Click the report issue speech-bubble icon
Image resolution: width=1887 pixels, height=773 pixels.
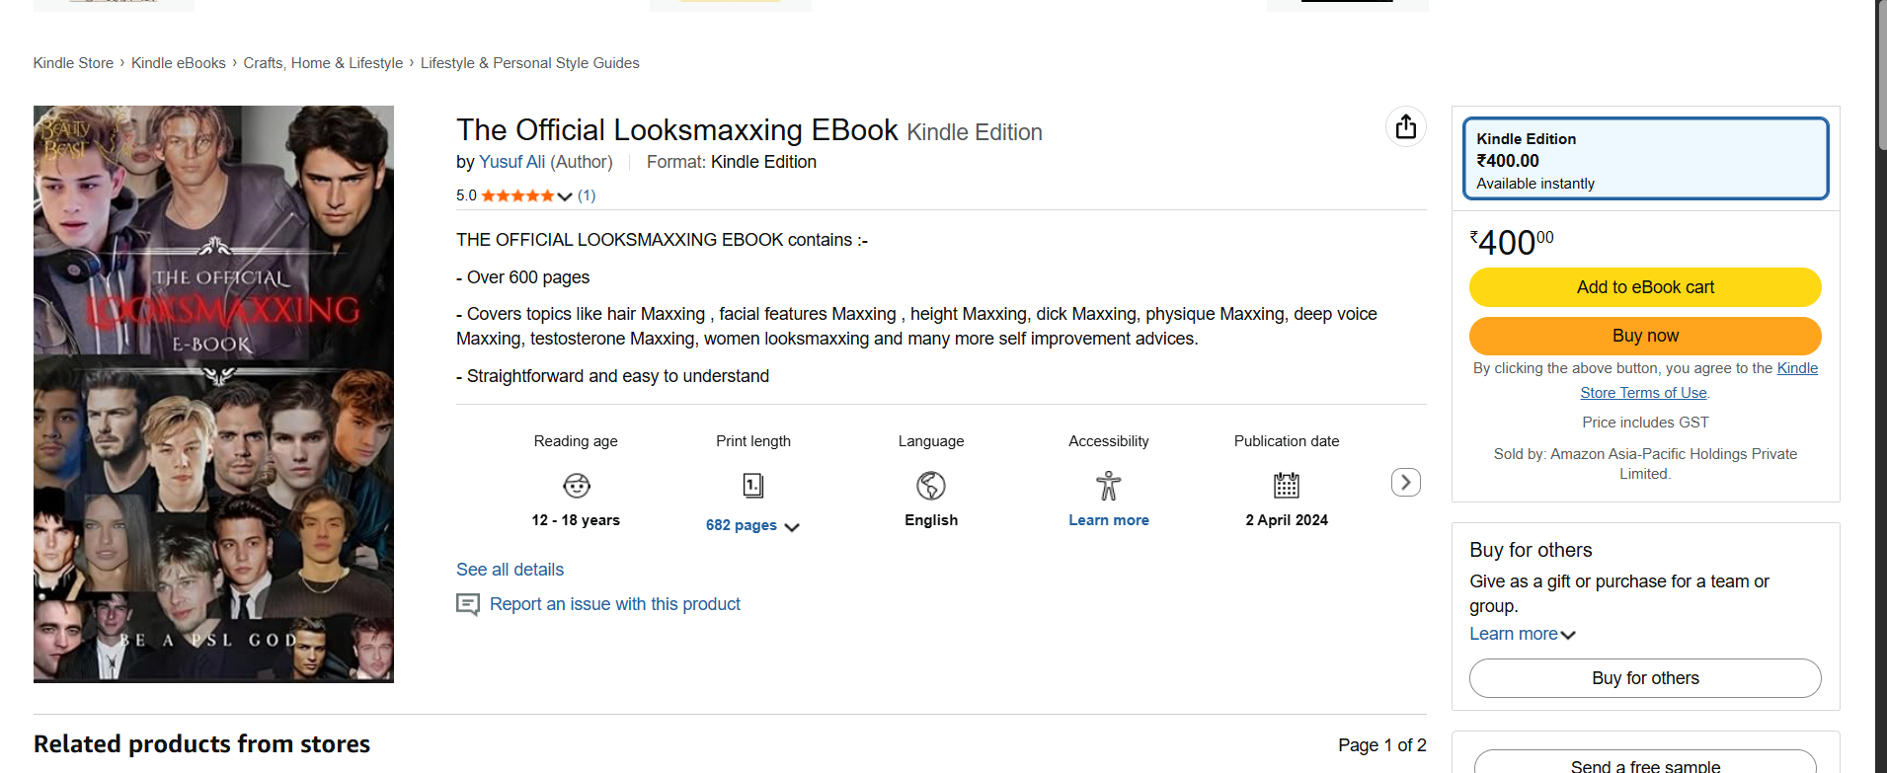(468, 604)
